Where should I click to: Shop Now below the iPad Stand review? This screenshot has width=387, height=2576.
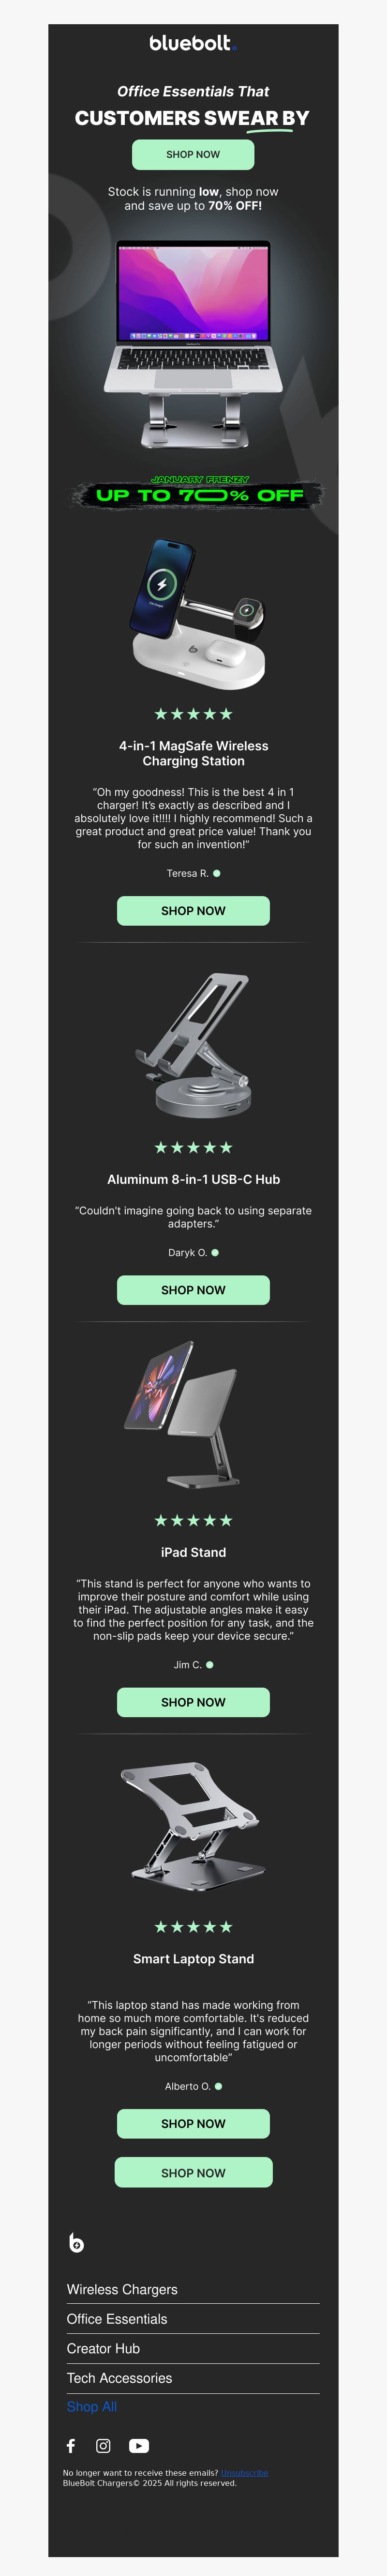click(x=193, y=1701)
